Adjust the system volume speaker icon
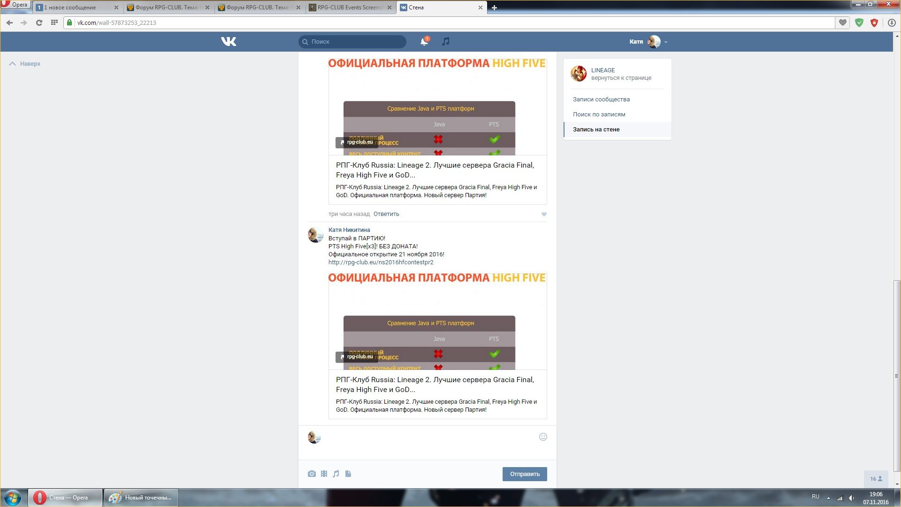The image size is (901, 507). tap(851, 498)
